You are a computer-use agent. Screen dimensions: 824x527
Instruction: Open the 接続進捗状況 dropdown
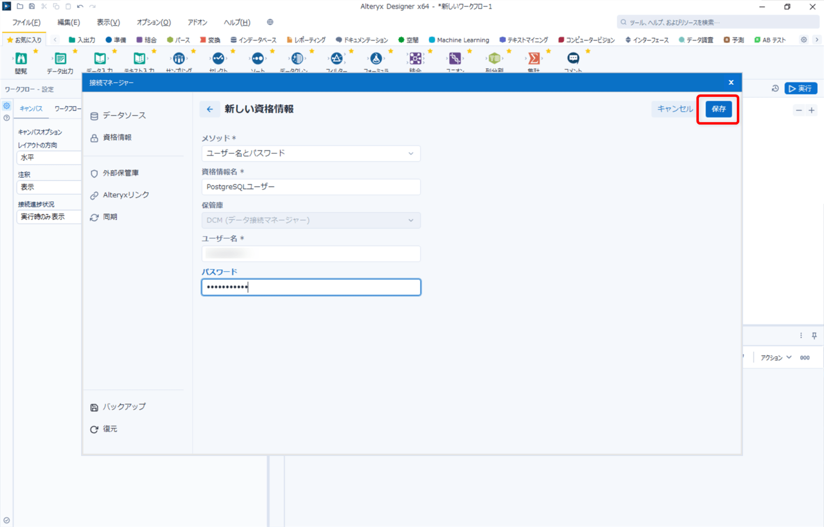click(49, 217)
